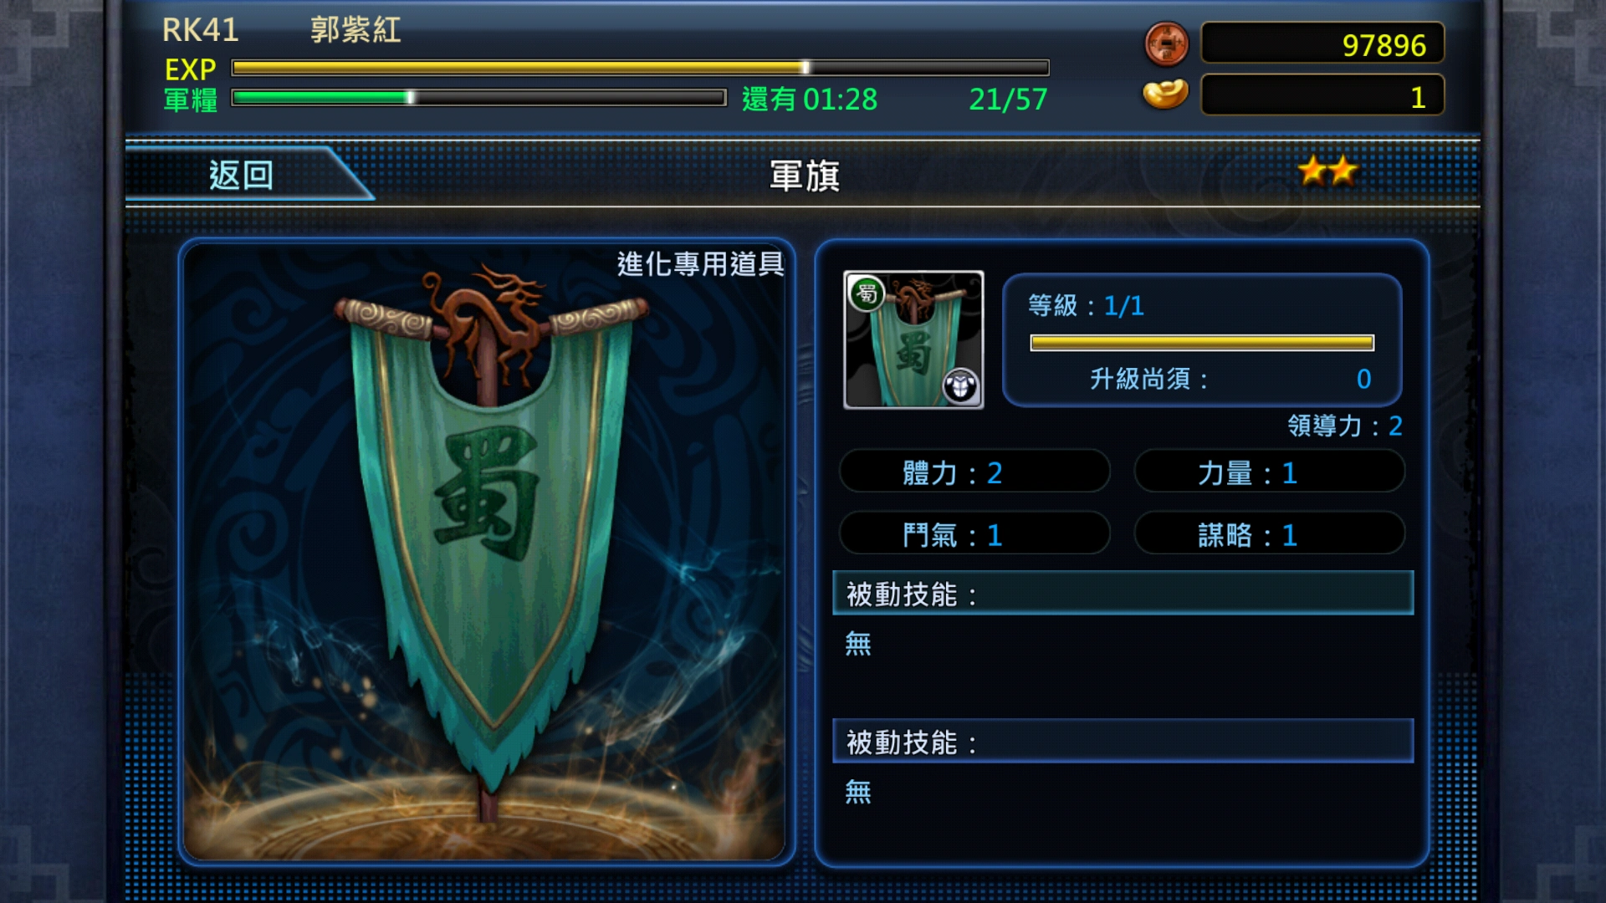Click the gold ingot currency icon

pos(1165,94)
